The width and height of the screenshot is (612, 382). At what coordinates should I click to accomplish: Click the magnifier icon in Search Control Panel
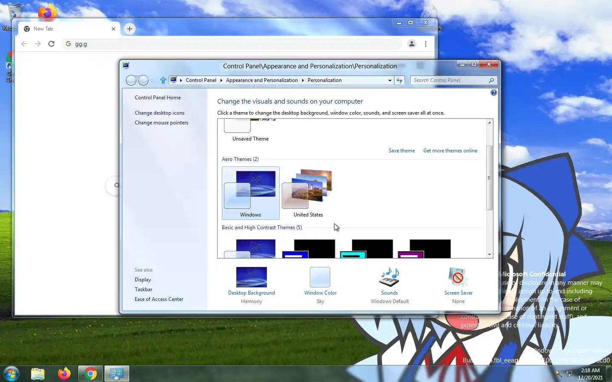[x=491, y=80]
